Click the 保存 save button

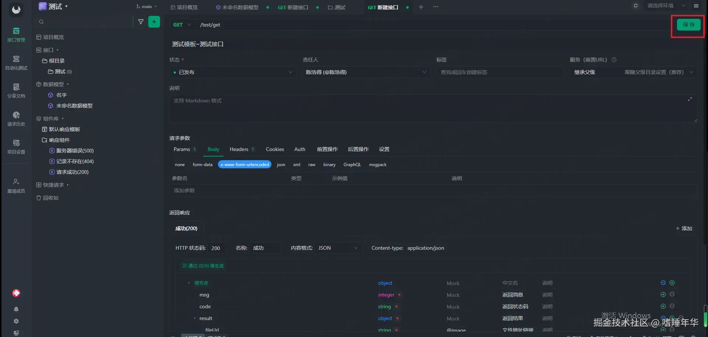(688, 25)
